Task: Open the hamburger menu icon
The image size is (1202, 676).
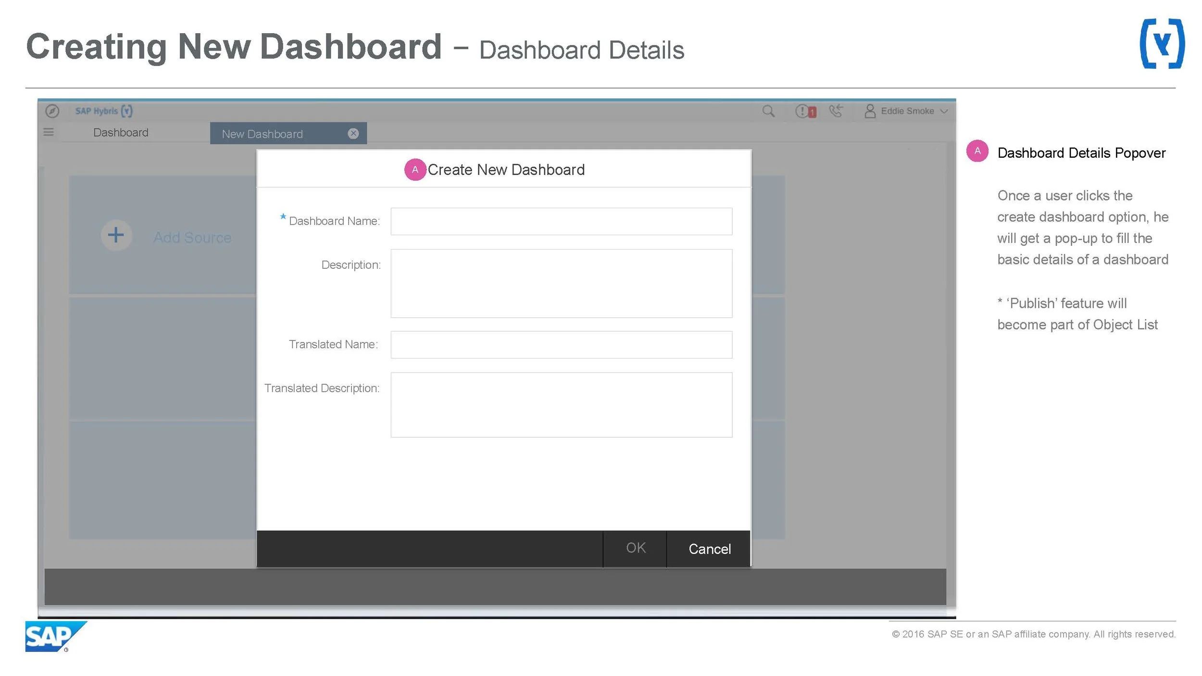Action: [x=49, y=132]
